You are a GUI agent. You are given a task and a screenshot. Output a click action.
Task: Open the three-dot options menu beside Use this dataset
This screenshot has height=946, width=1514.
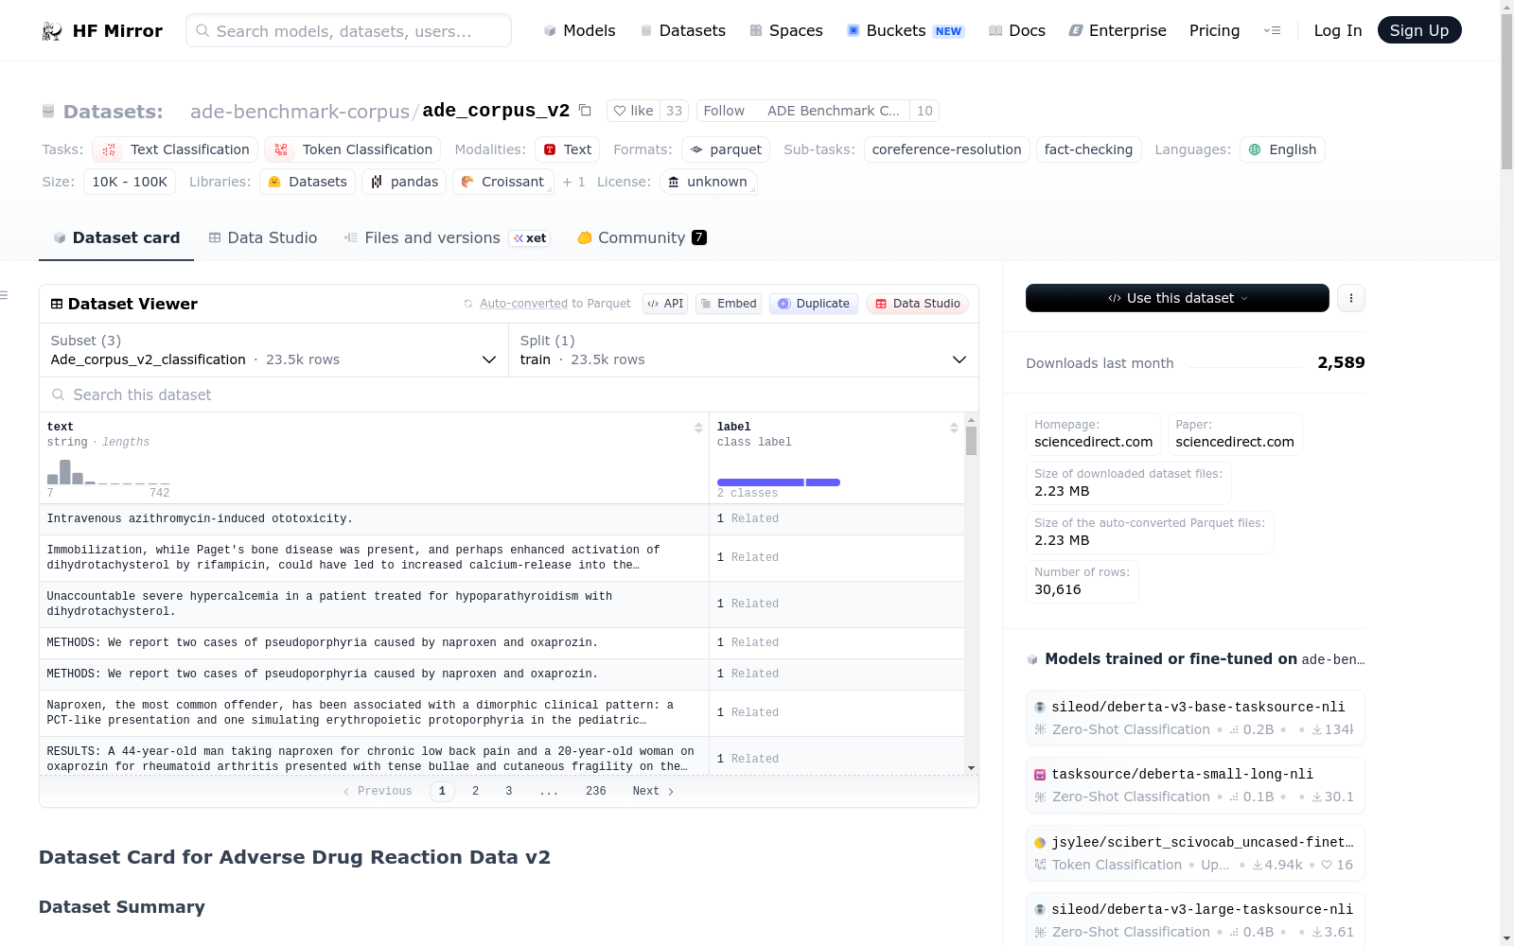(1351, 298)
